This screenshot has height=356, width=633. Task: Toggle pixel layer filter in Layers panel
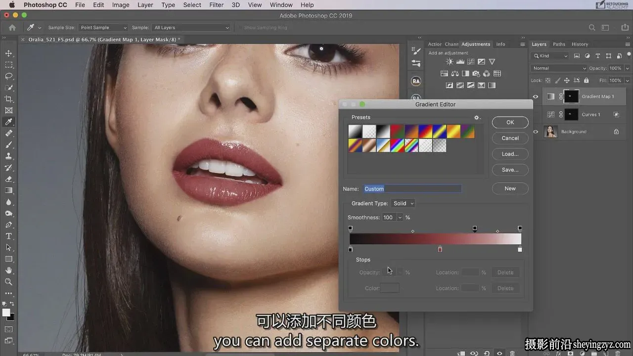click(577, 56)
